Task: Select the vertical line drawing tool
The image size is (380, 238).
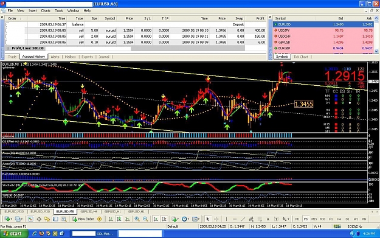Action: coord(226,219)
